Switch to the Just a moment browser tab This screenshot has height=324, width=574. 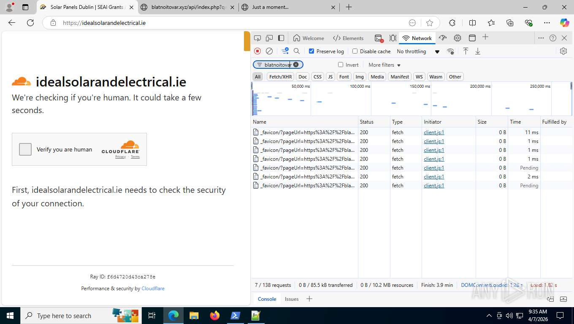point(289,7)
